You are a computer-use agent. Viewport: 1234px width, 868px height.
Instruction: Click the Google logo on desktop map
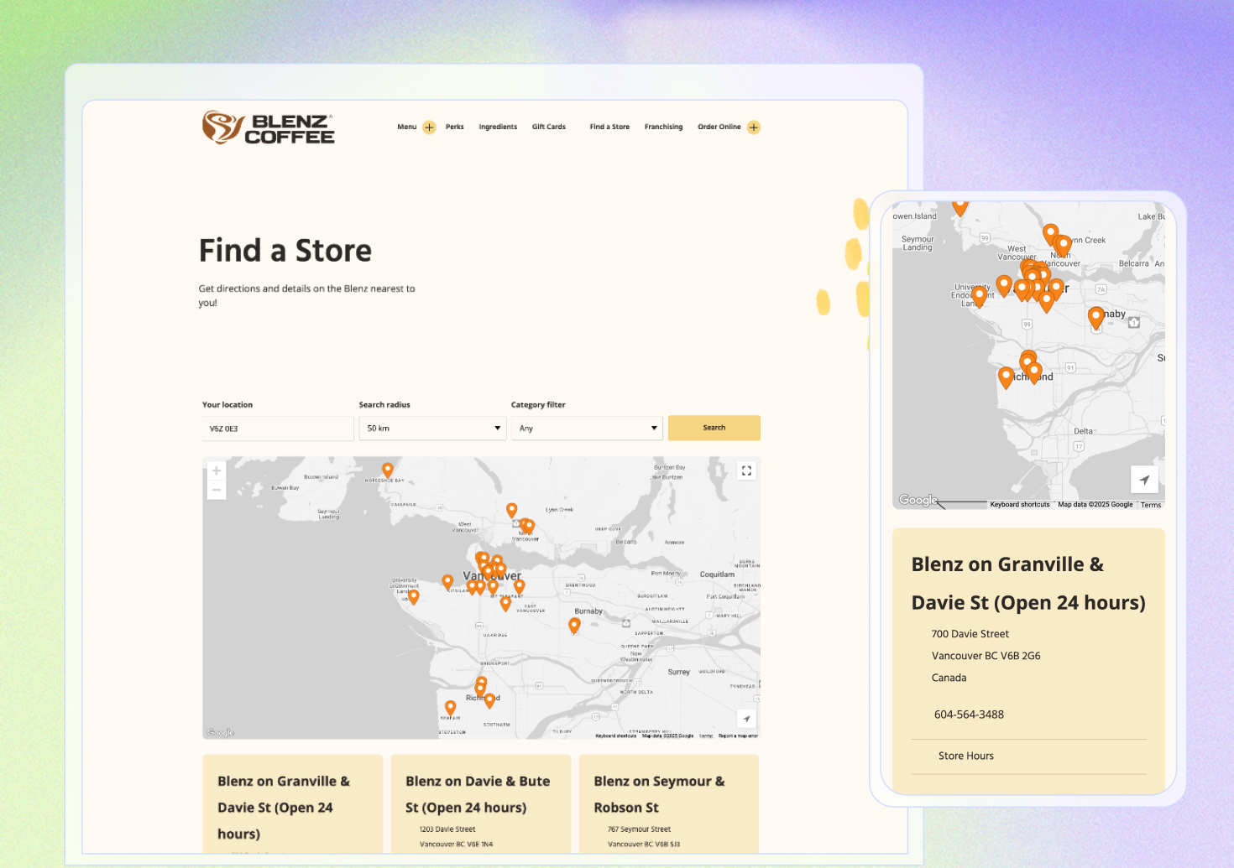pyautogui.click(x=221, y=732)
